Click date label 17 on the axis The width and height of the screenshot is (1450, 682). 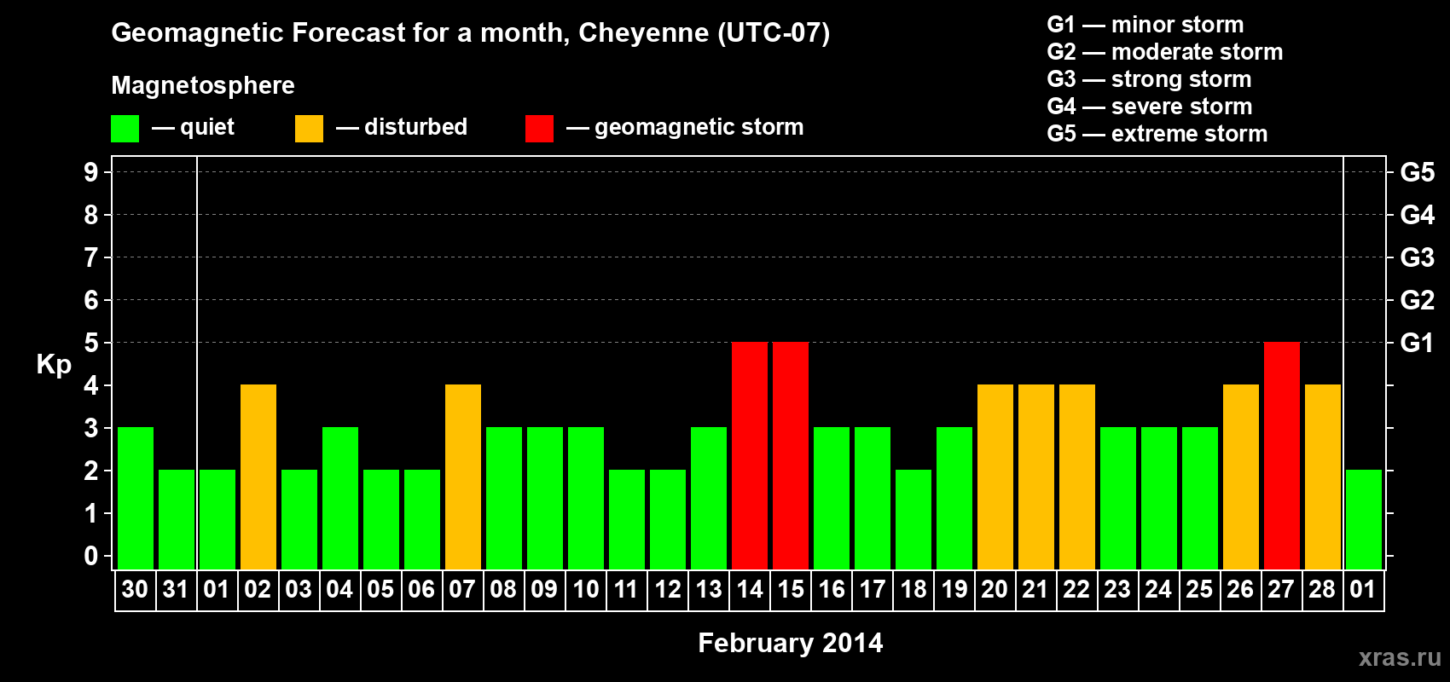pos(873,590)
